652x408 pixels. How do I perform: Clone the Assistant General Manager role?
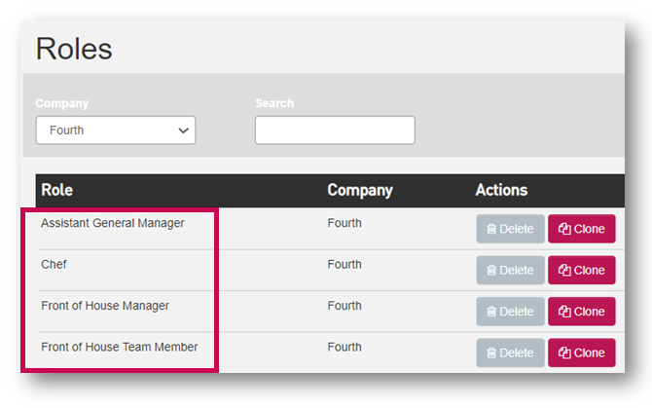[581, 229]
